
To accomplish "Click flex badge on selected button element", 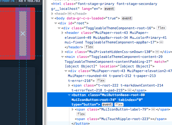I will coord(119,104).
